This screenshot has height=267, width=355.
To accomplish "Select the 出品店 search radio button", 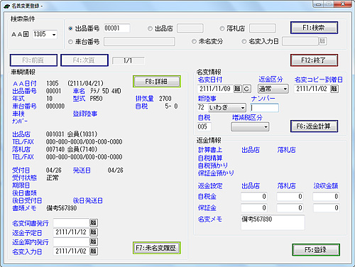I will point(150,28).
